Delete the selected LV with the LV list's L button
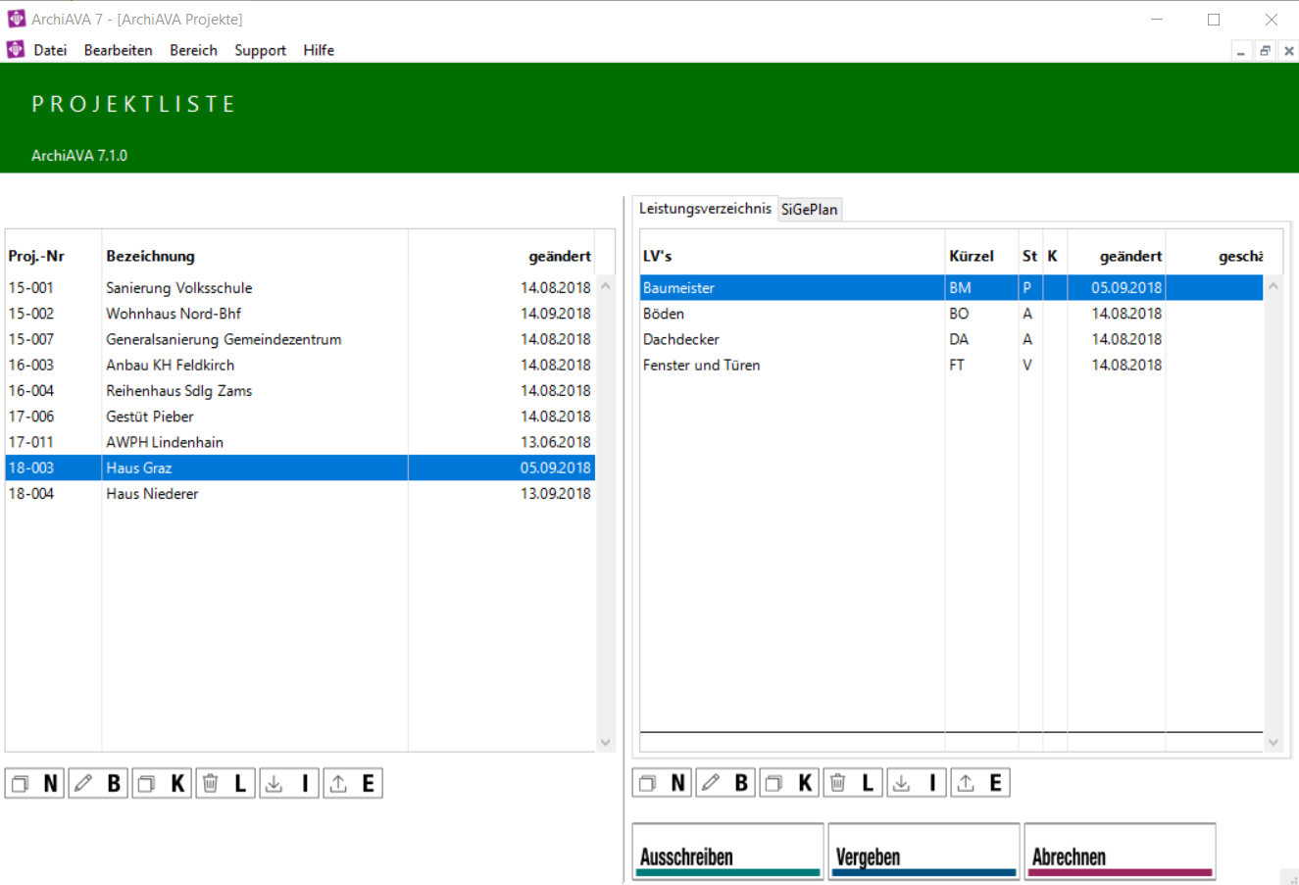 coord(853,782)
